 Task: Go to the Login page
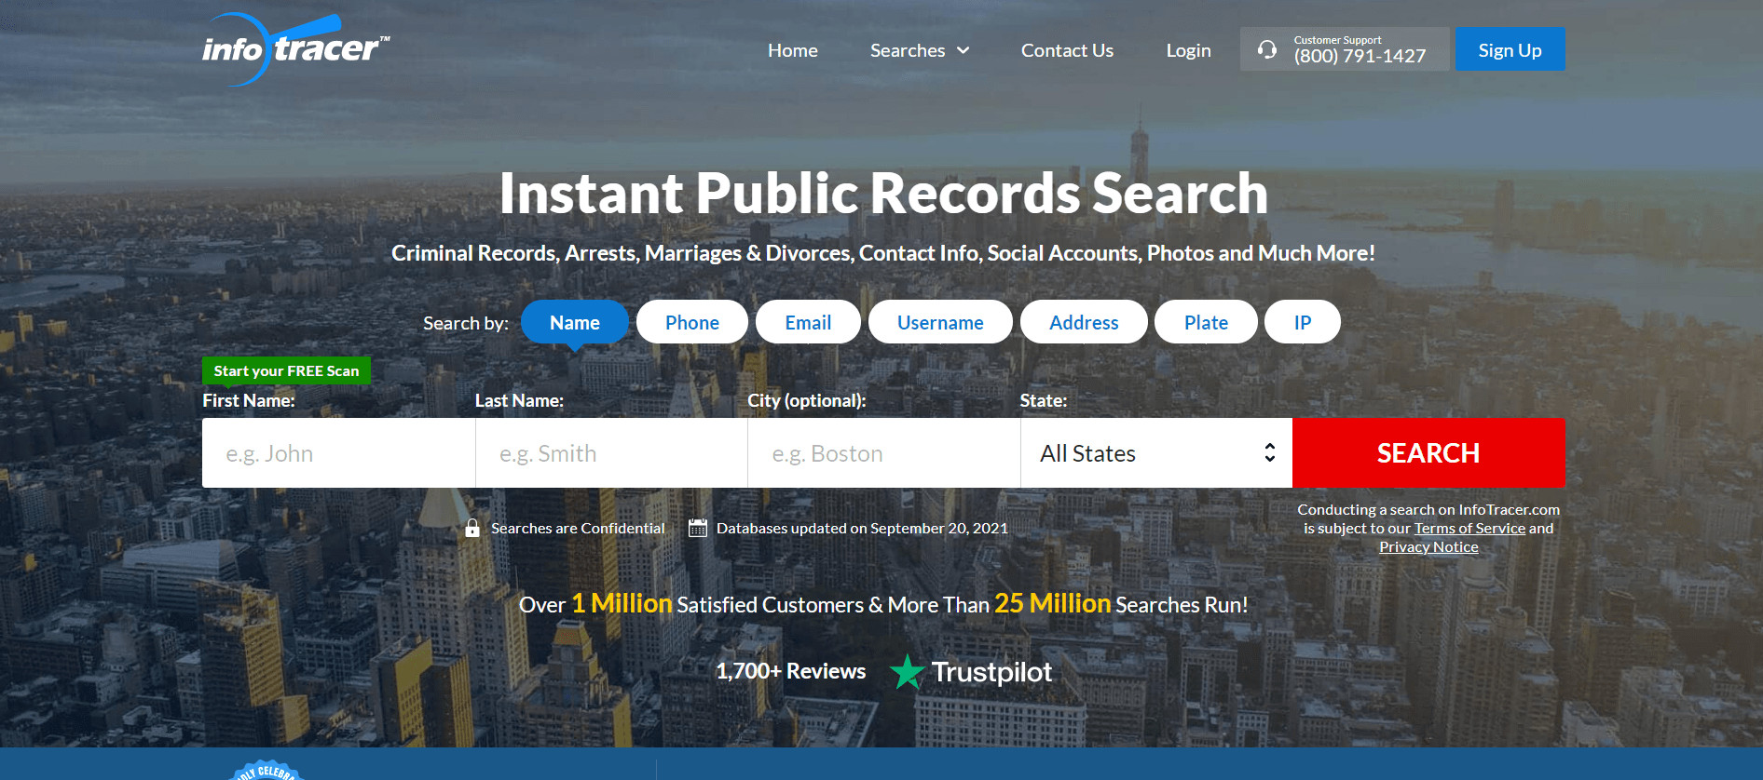[x=1188, y=50]
